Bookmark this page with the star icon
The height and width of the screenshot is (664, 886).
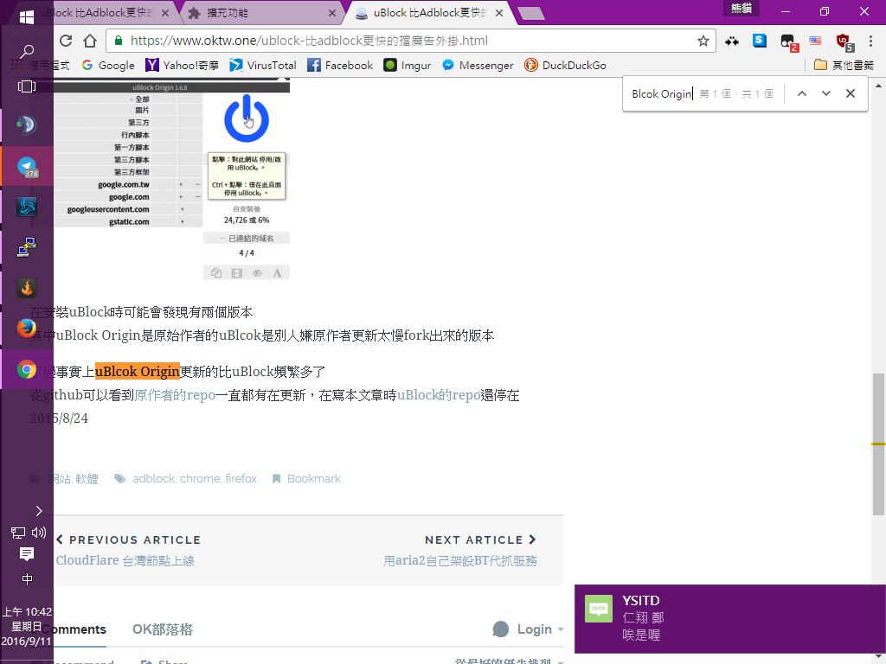click(703, 41)
